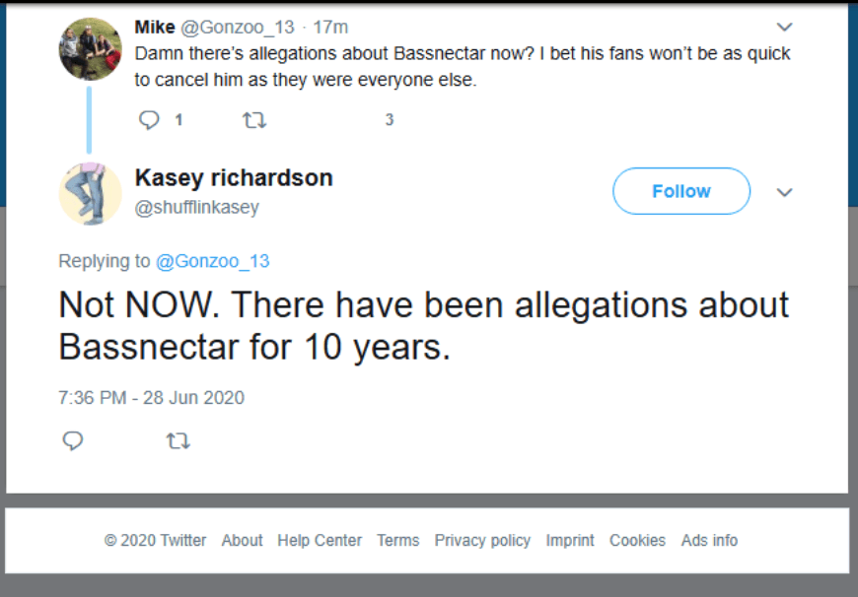Image resolution: width=858 pixels, height=597 pixels.
Task: Open the chevron menu beside Follow
Action: pyautogui.click(x=785, y=192)
